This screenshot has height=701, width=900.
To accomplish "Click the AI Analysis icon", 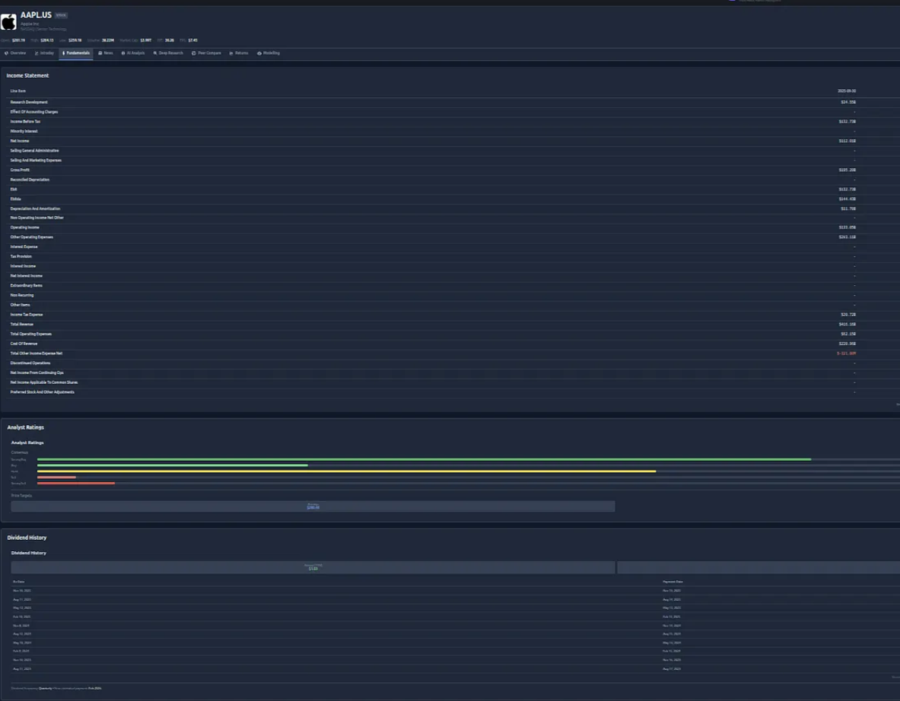I will coord(122,53).
